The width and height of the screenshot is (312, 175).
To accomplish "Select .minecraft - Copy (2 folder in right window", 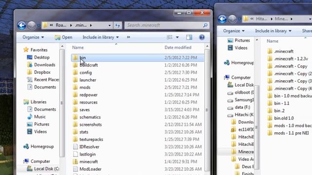I will coord(290,73).
